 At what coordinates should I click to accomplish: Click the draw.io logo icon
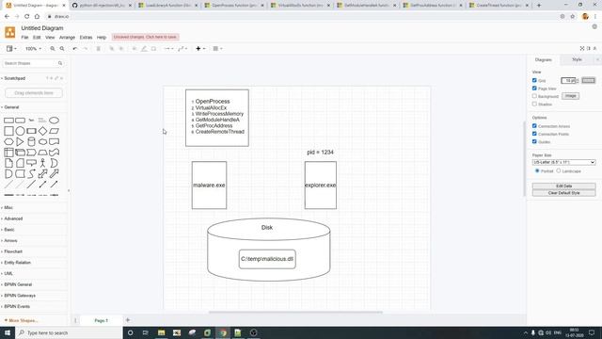pyautogui.click(x=10, y=32)
